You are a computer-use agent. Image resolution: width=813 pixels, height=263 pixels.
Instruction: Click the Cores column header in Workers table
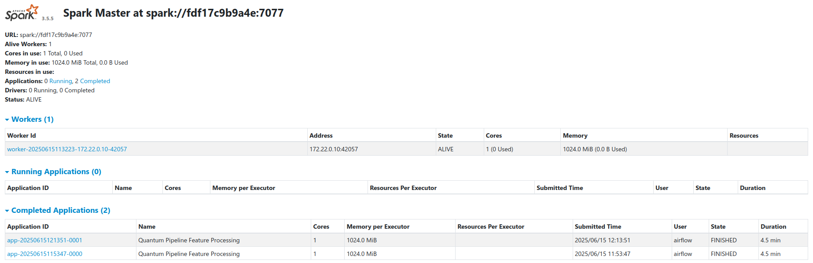[494, 135]
